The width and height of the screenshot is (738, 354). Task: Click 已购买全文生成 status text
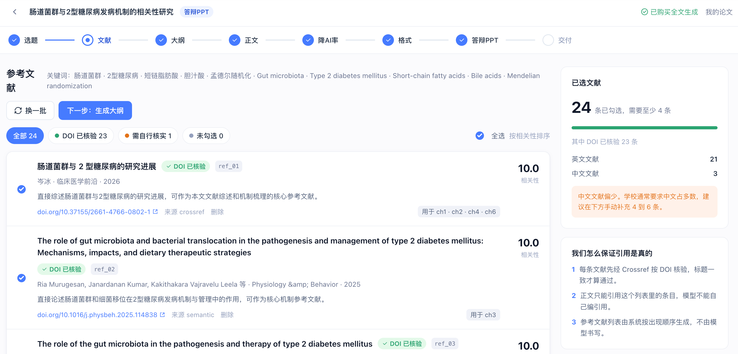click(674, 12)
